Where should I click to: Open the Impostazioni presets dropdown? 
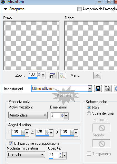click(x=90, y=89)
